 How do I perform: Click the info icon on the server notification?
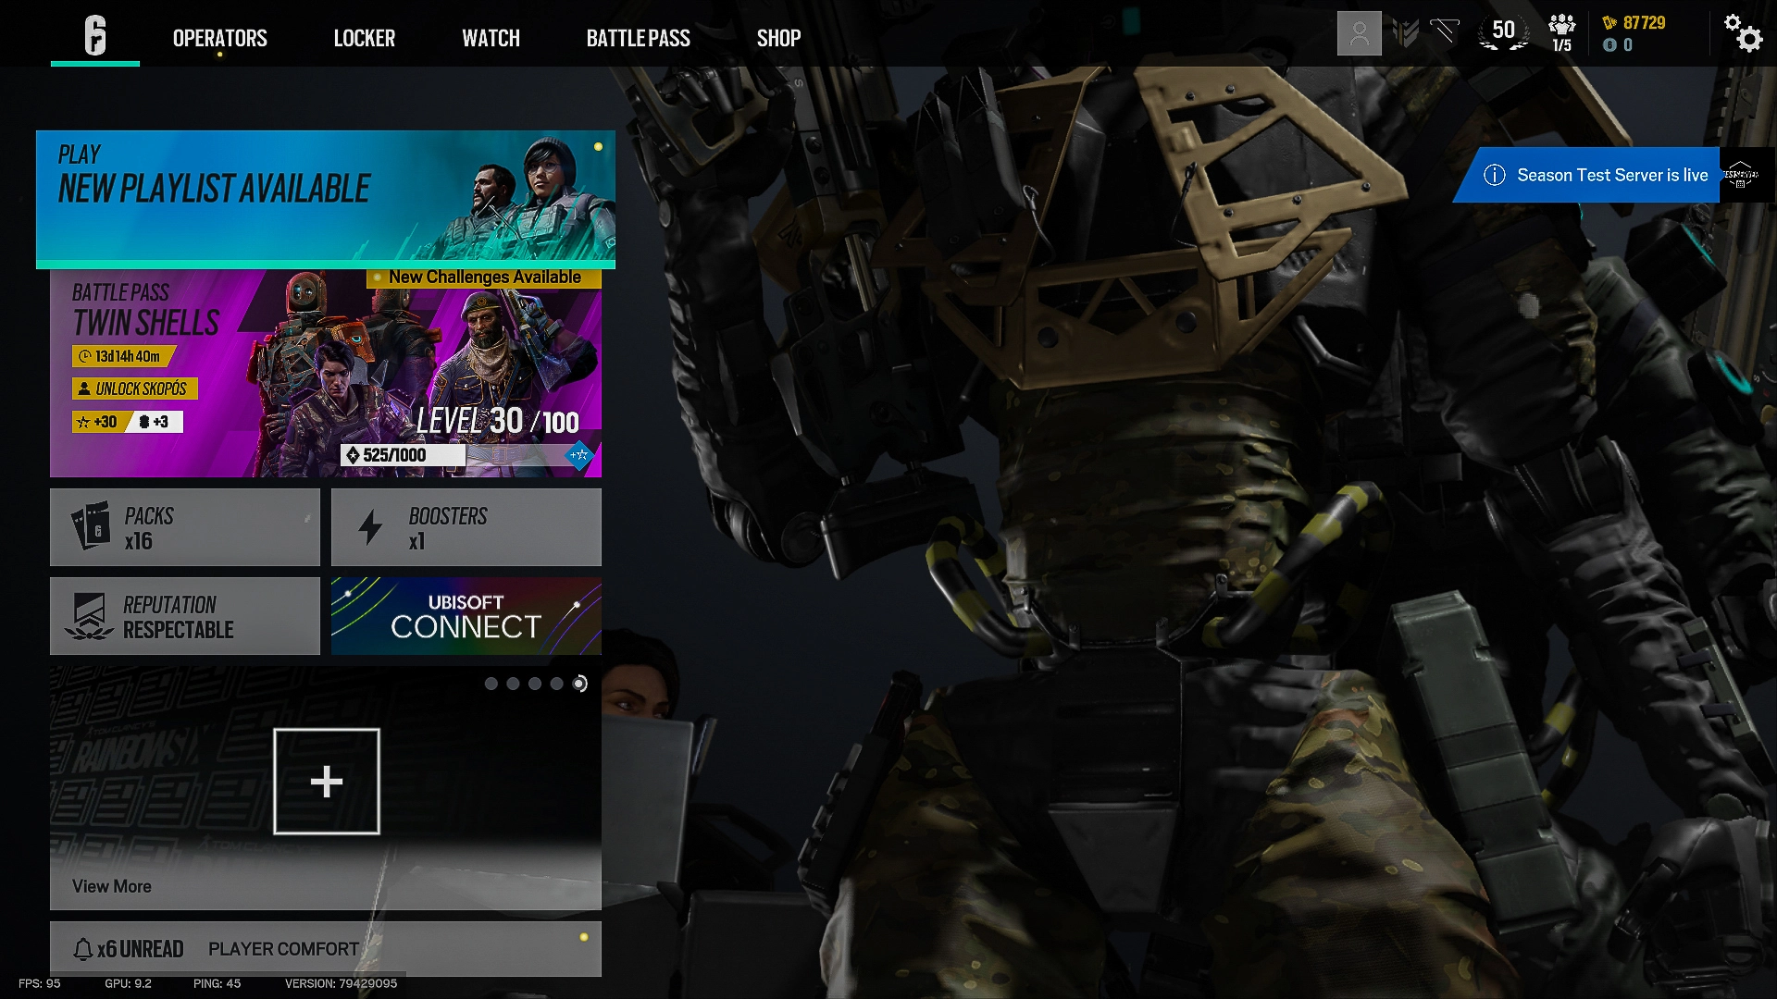pyautogui.click(x=1494, y=175)
